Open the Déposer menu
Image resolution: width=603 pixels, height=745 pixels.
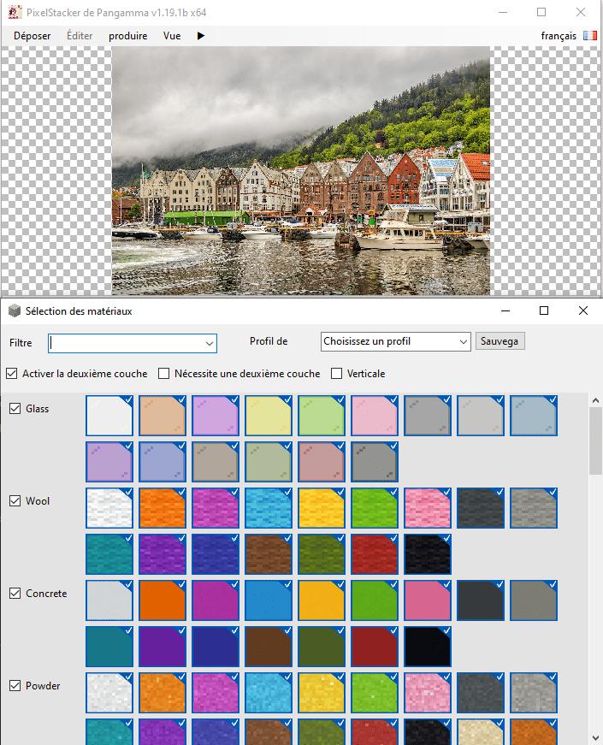click(32, 36)
